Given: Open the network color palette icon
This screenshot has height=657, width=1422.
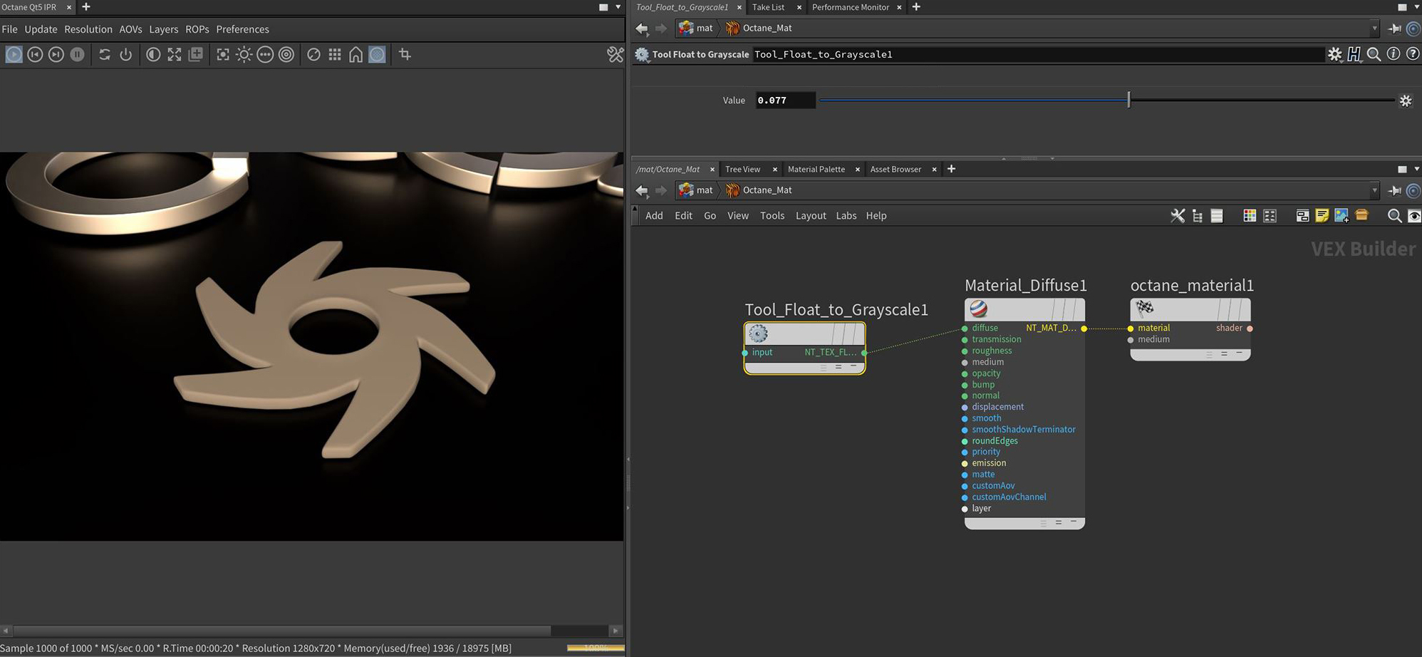Looking at the screenshot, I should 1249,216.
